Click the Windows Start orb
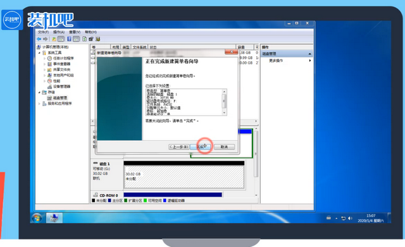This screenshot has height=247, width=405. (x=37, y=218)
